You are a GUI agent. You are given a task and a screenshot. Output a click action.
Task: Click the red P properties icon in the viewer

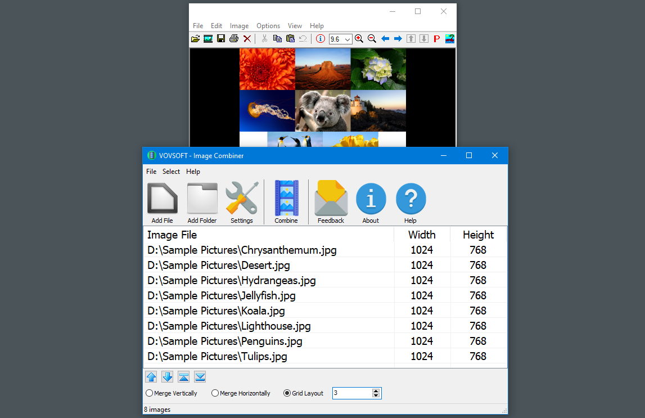pos(437,39)
